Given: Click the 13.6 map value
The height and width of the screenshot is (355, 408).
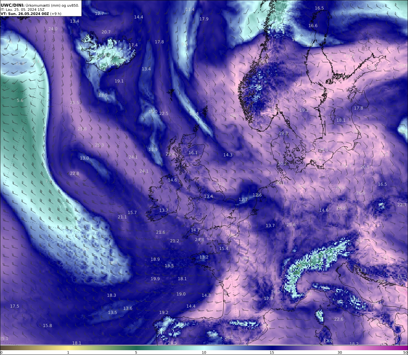Looking at the screenshot, I should [128, 308].
